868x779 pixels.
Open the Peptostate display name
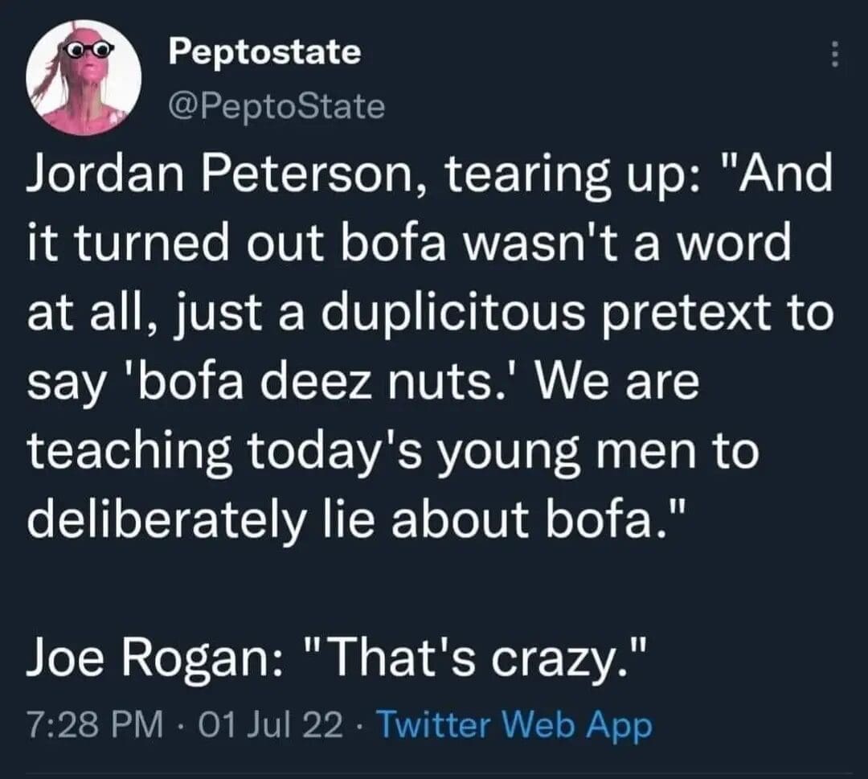point(264,53)
